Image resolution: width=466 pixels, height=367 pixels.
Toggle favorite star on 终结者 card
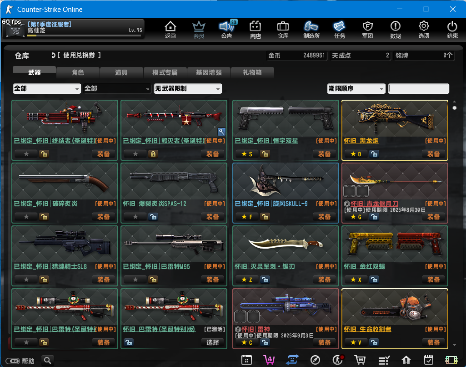point(26,154)
